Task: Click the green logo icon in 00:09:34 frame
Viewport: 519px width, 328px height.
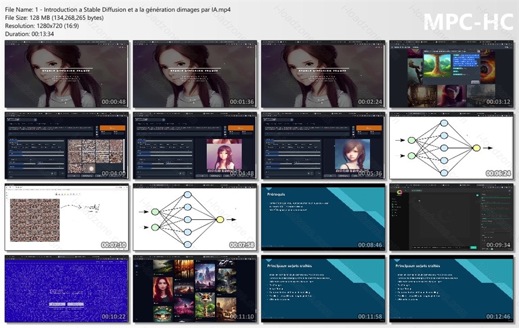Action: click(399, 192)
